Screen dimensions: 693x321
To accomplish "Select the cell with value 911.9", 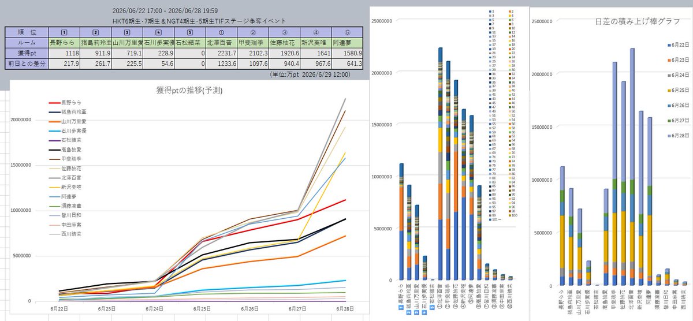I will (94, 53).
